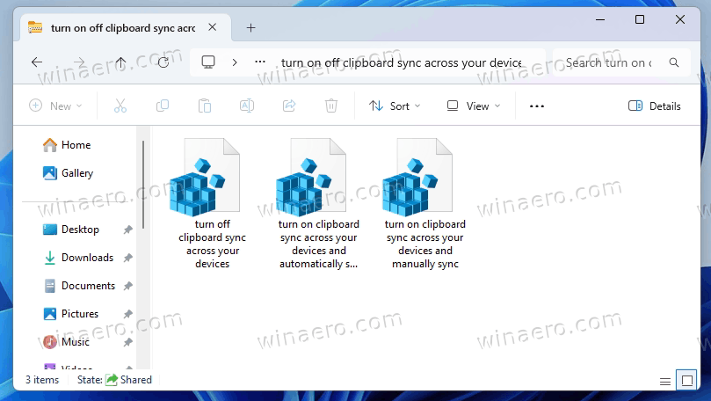
Task: Click the Shared state indicator in status bar
Action: point(129,380)
